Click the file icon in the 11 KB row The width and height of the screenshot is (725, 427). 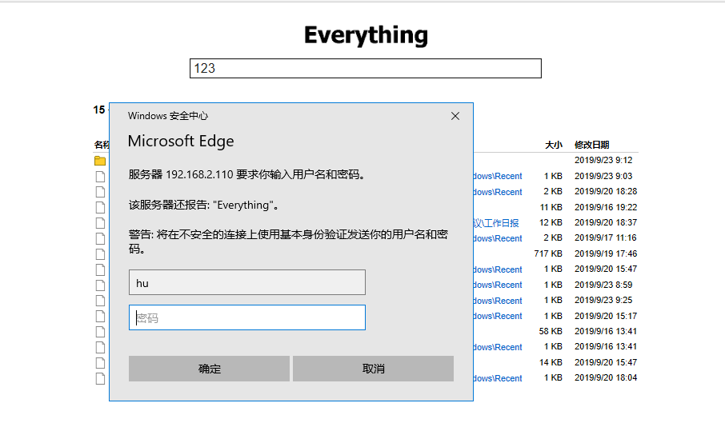(x=100, y=207)
